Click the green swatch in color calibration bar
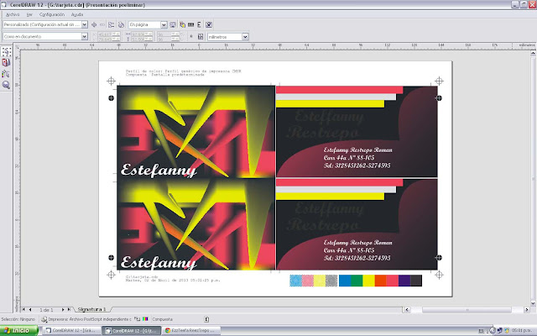Viewport: 537px width, 336px height. click(357, 281)
